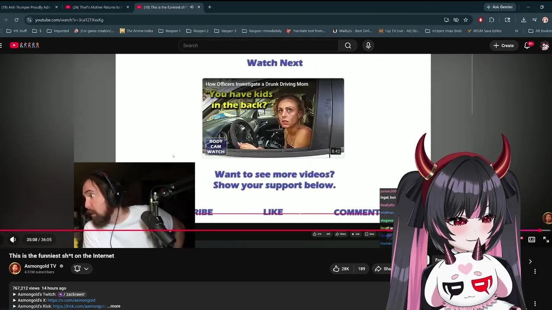Open the Drunk Driving Mom video thumbnail
The image size is (552, 310).
pos(273,118)
